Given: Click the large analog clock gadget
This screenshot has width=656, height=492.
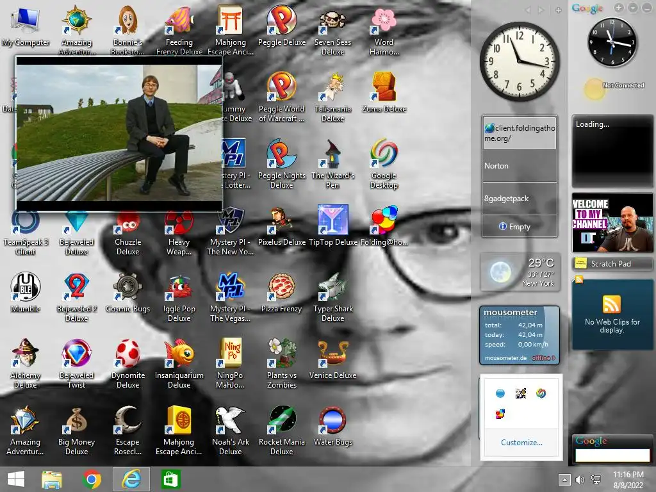Looking at the screenshot, I should [x=519, y=61].
